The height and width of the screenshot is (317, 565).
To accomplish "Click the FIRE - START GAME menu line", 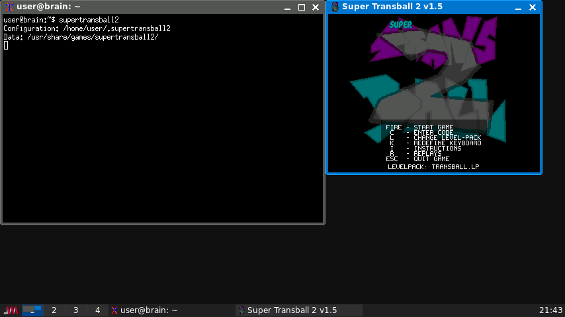I will (419, 127).
